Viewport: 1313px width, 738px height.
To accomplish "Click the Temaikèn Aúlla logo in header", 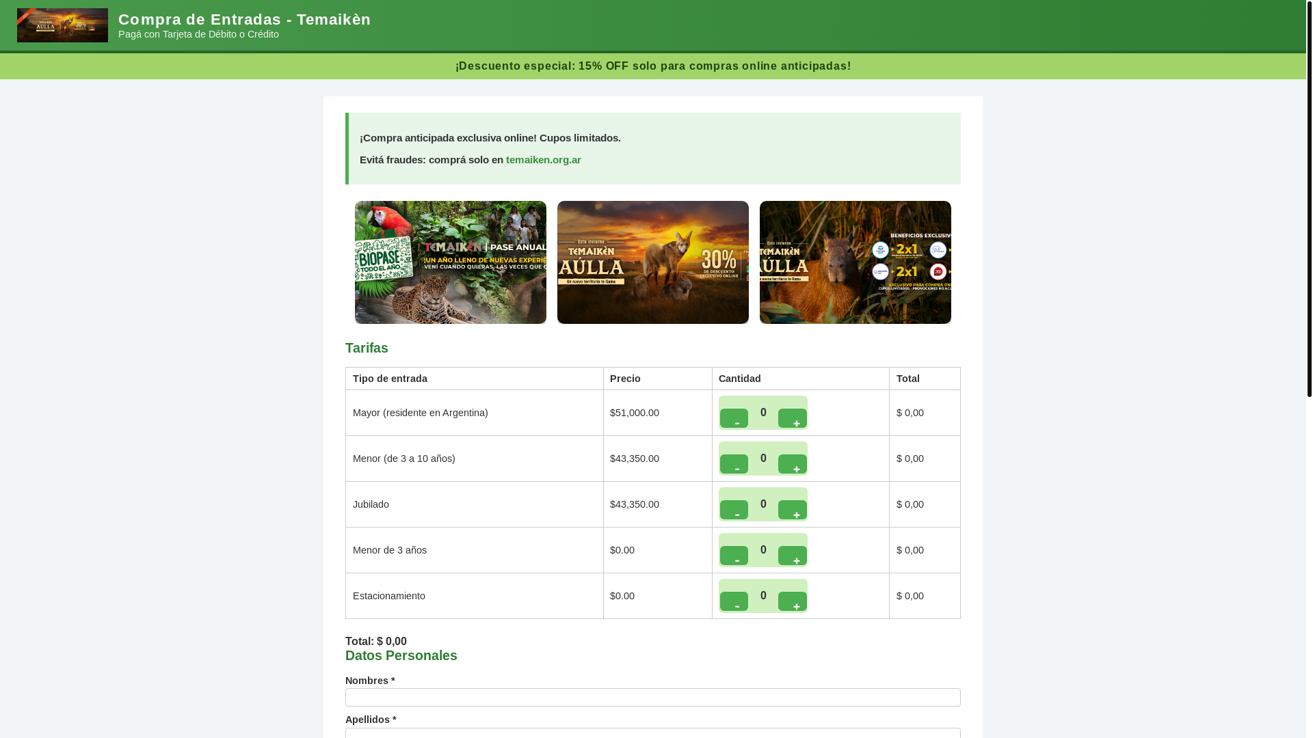I will (x=62, y=25).
